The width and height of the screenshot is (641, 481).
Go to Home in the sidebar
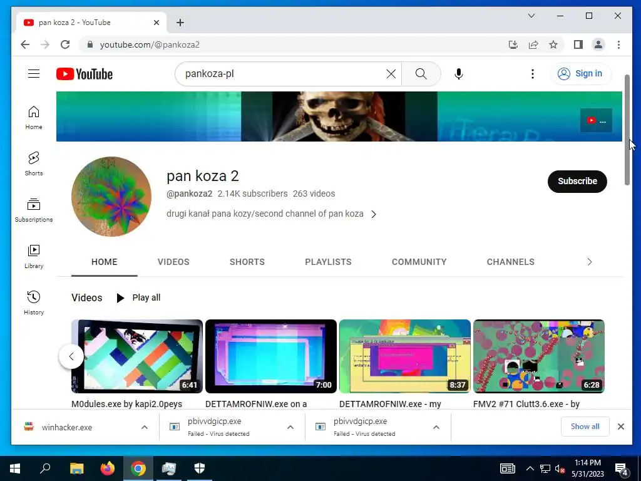click(x=34, y=118)
